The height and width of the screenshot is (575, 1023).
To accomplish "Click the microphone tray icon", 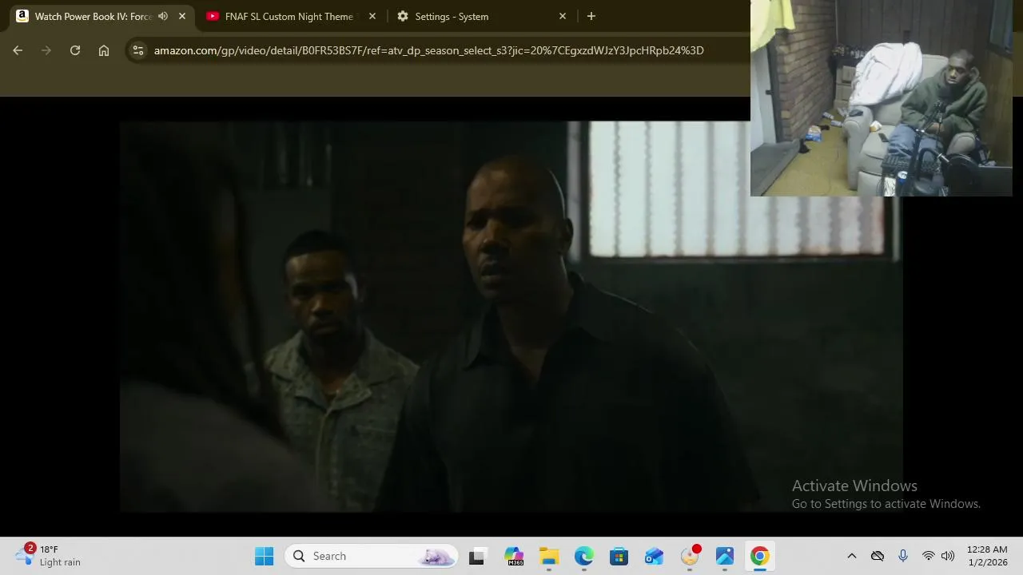I will tap(903, 556).
